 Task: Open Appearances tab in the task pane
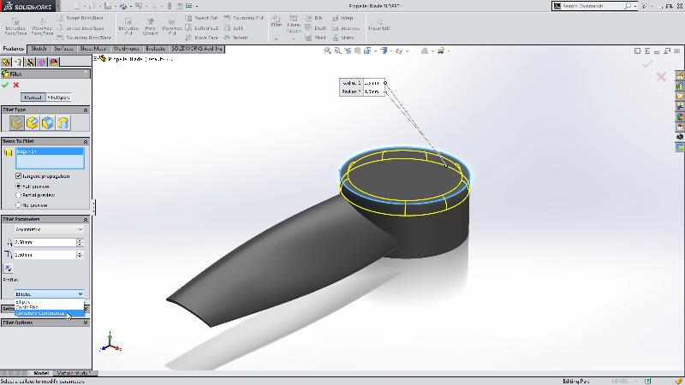click(x=680, y=116)
